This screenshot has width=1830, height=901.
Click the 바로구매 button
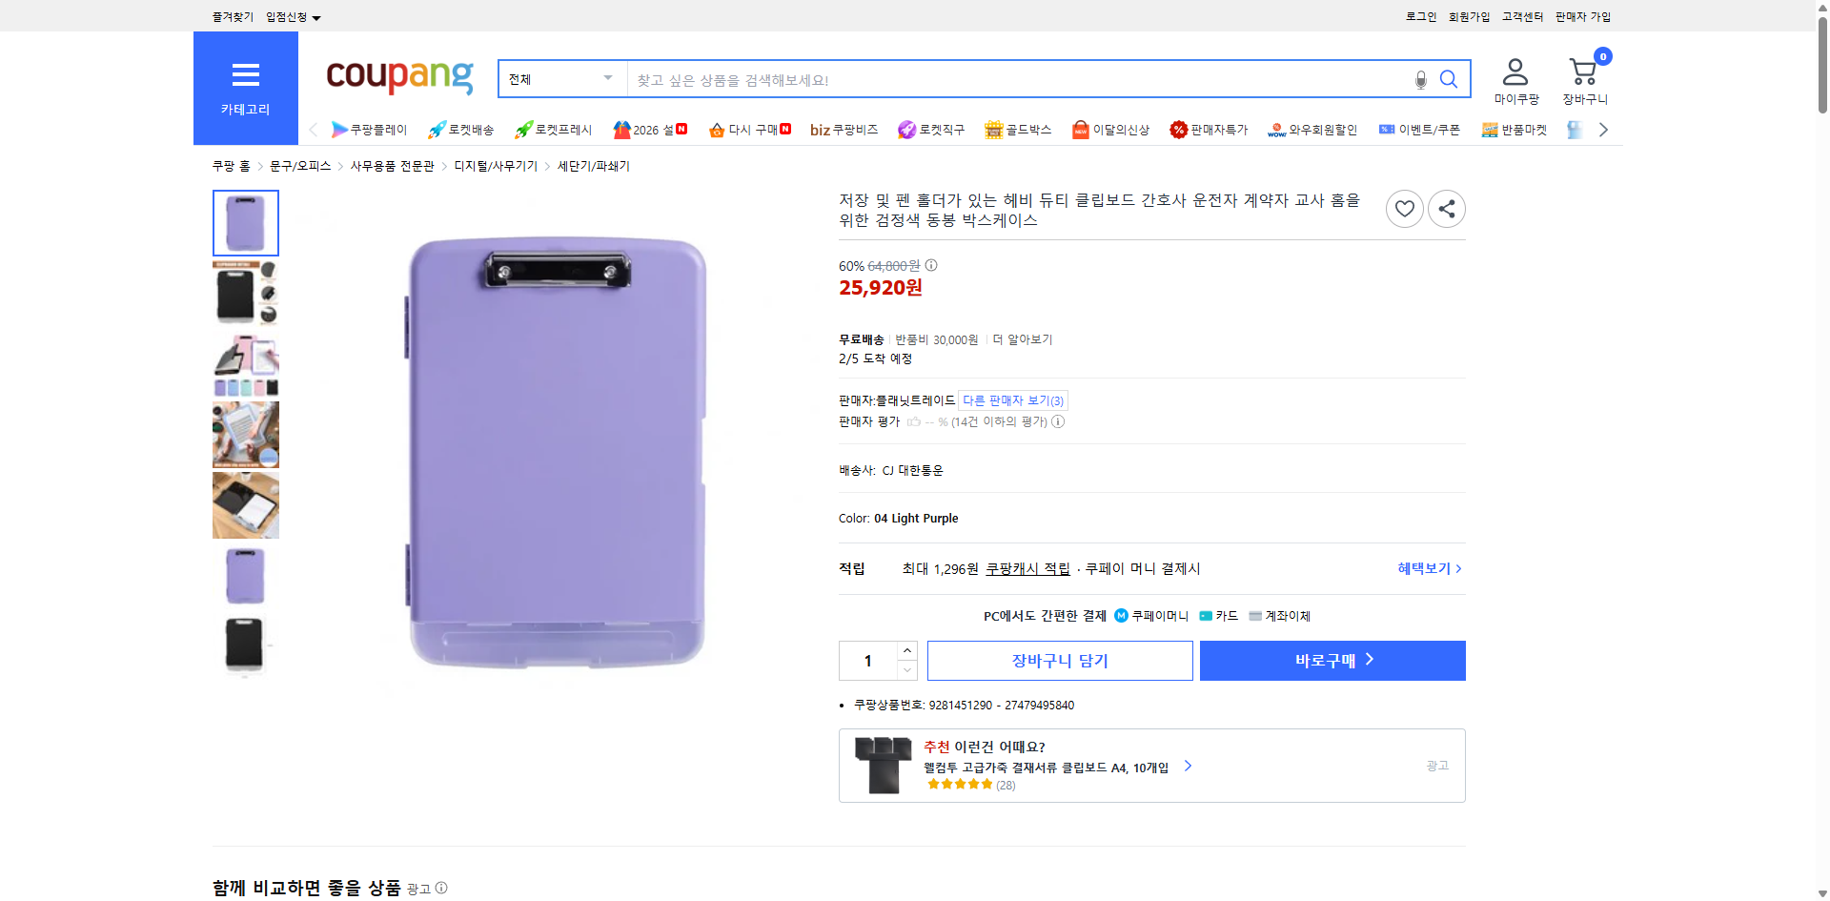pyautogui.click(x=1332, y=660)
